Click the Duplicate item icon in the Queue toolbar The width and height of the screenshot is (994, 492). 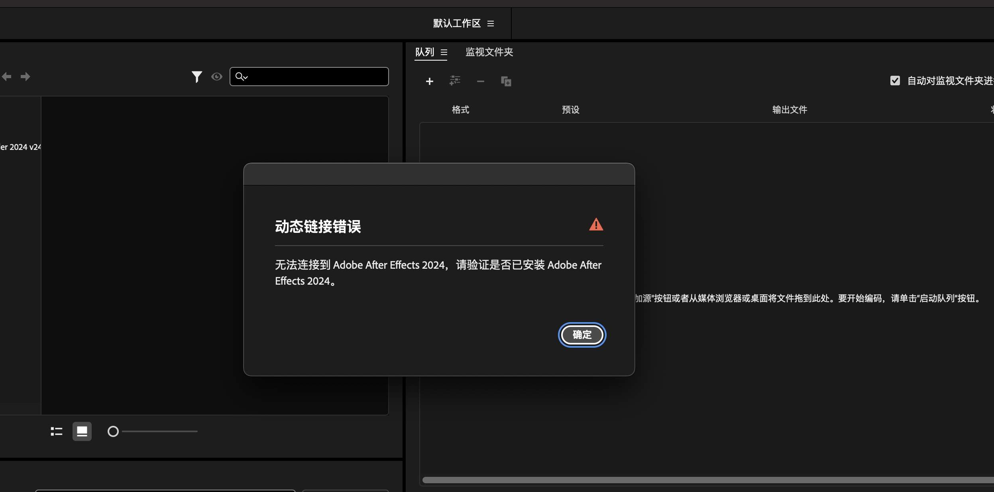click(505, 81)
